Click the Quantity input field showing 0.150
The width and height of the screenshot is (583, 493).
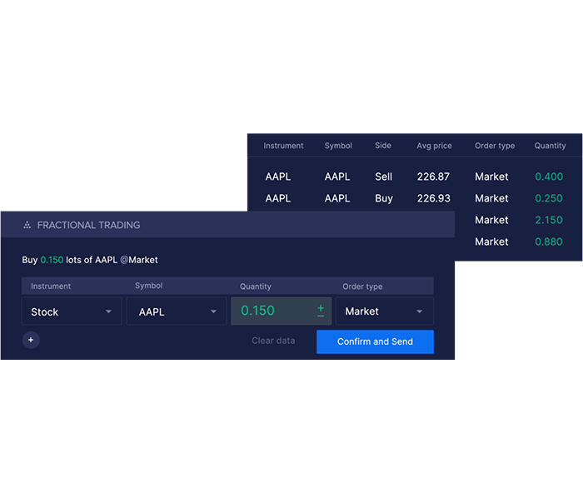pos(271,311)
